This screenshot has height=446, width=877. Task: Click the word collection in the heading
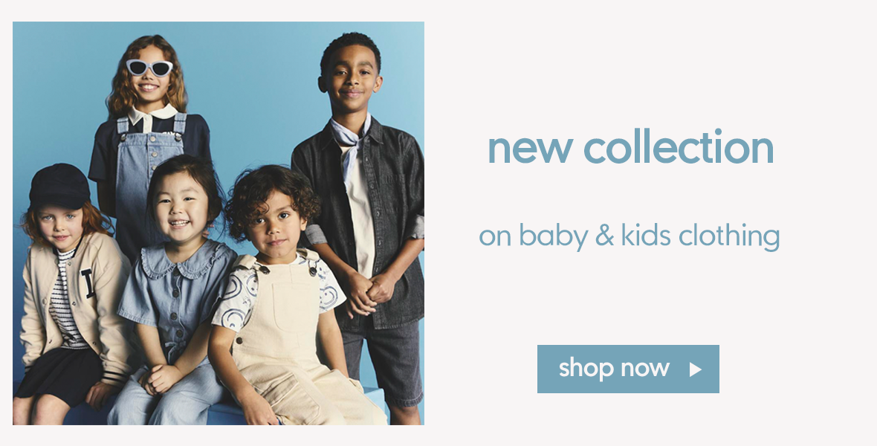[679, 148]
